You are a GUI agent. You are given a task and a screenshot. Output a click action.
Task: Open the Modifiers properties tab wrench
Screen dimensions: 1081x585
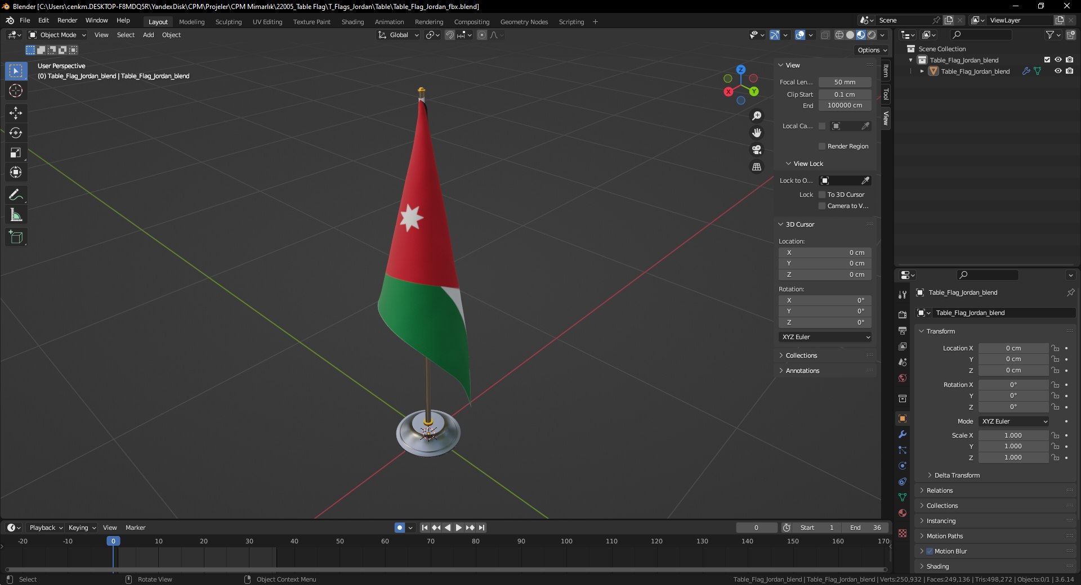tap(903, 434)
